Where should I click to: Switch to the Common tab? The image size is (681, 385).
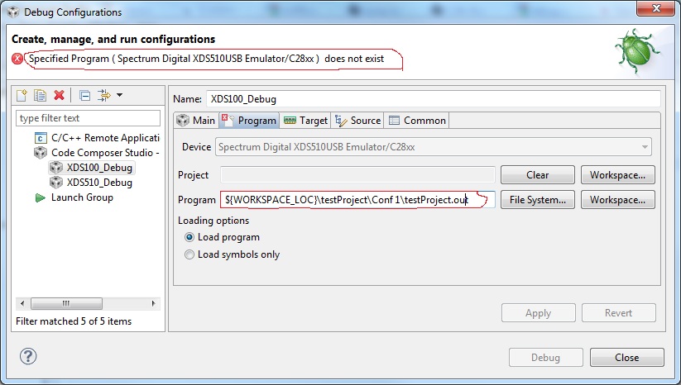point(417,120)
